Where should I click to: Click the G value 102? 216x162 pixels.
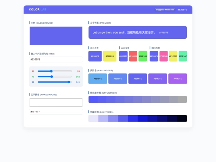click(x=78, y=76)
